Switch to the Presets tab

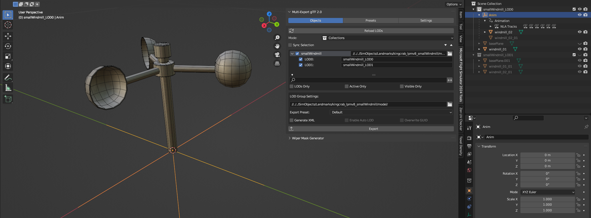(x=371, y=21)
